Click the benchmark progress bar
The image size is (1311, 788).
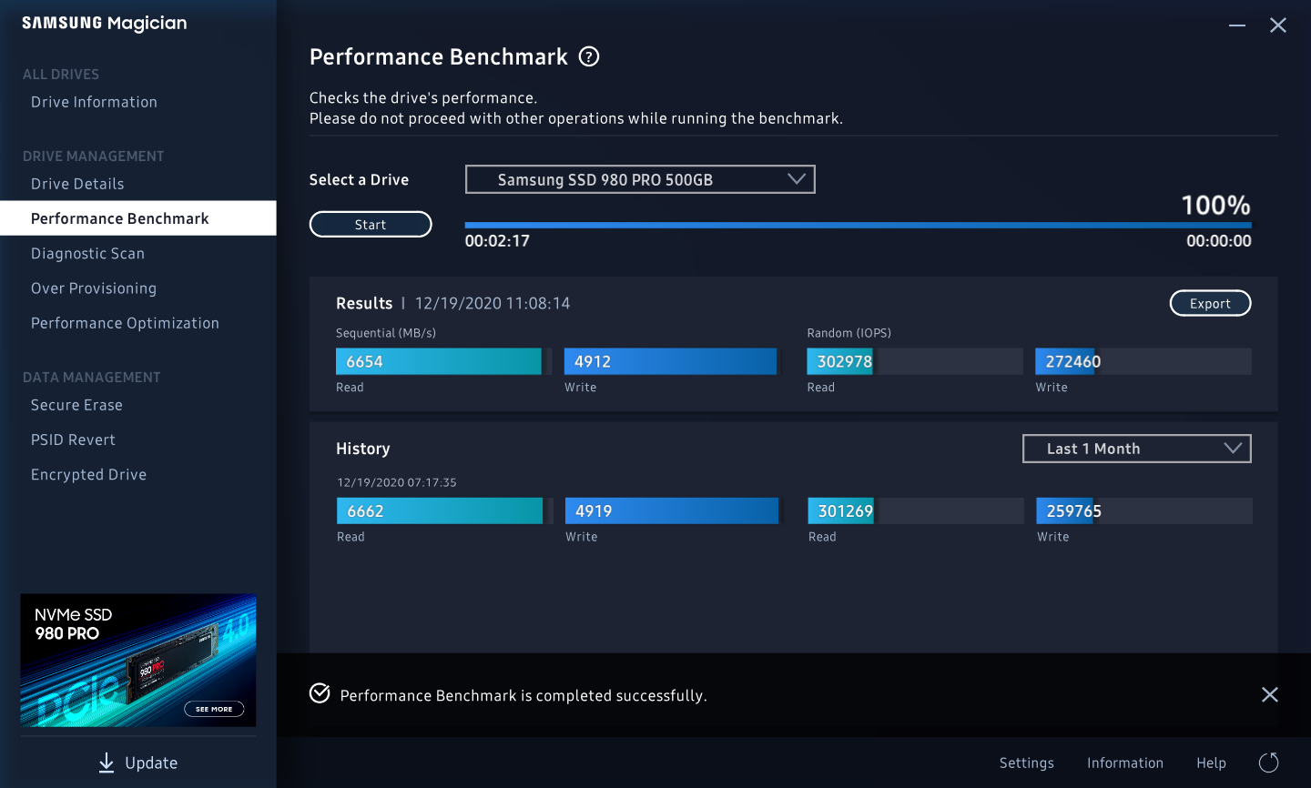(x=858, y=225)
